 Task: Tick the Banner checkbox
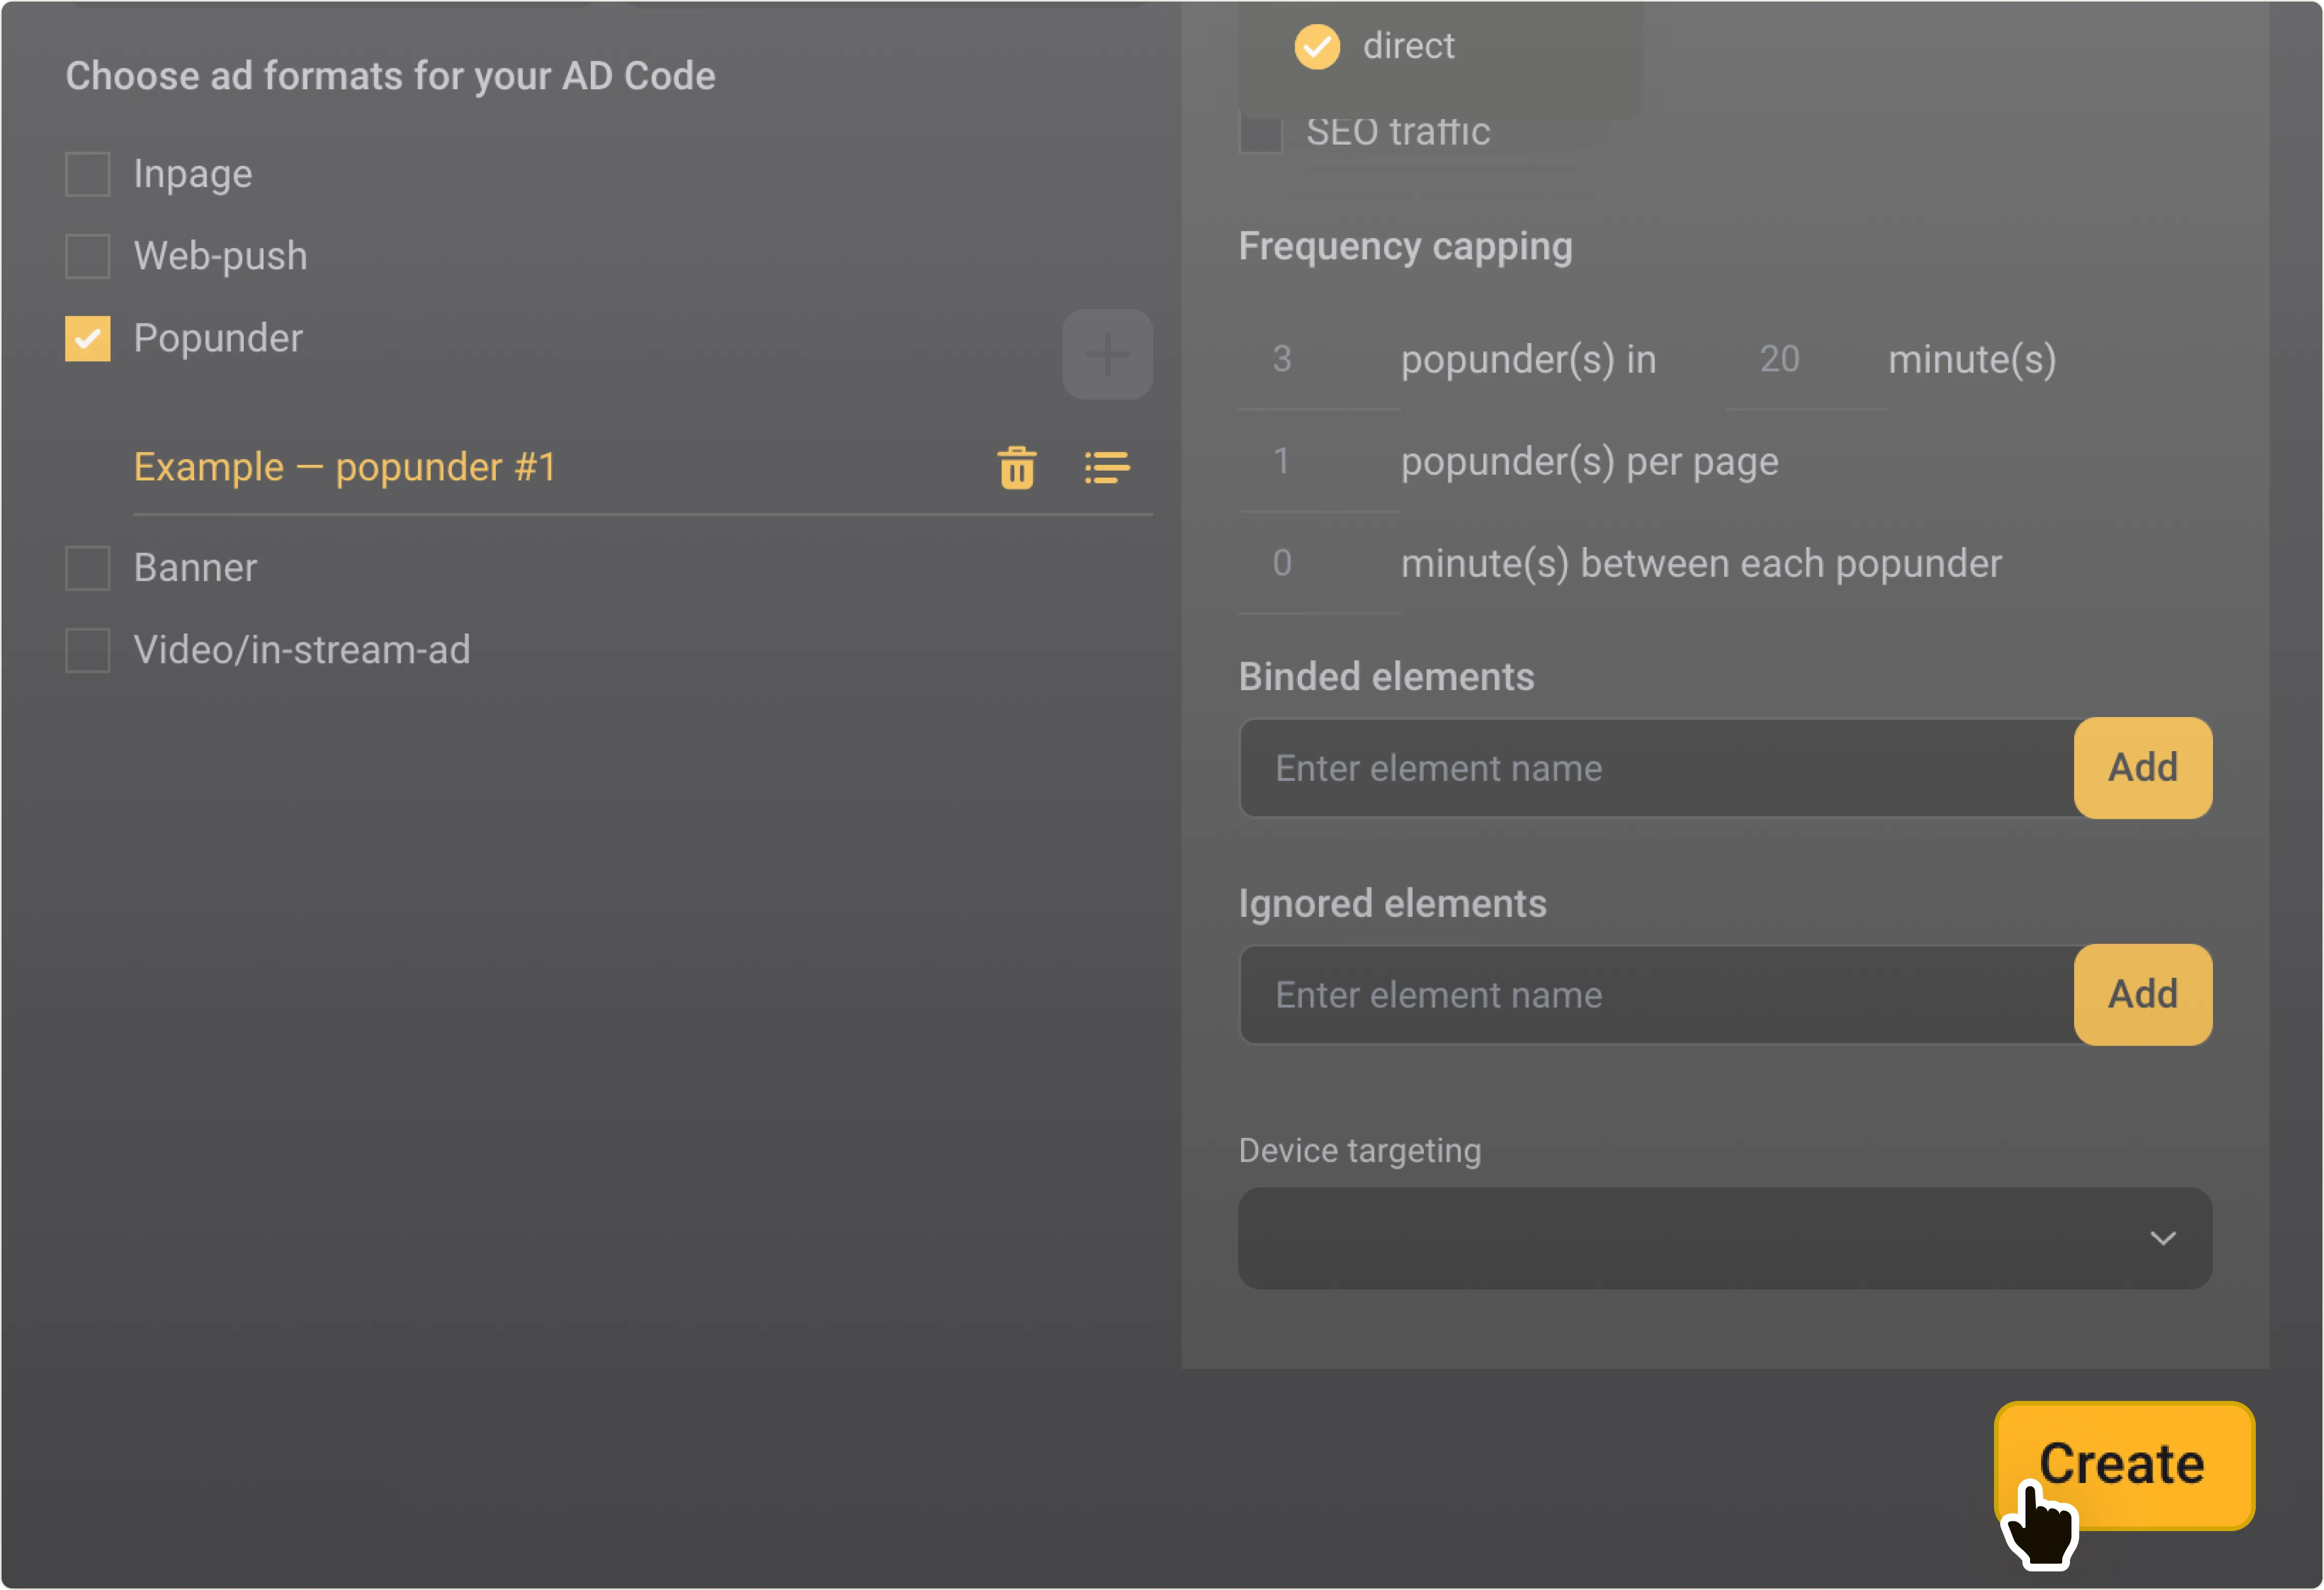tap(88, 568)
